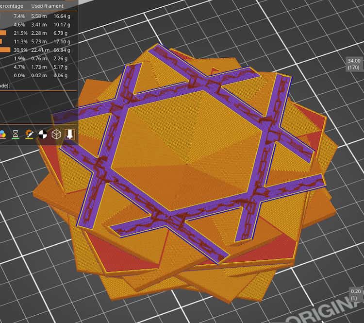Toggle pause prints hourglass icon
Image resolution: width=364 pixels, height=323 pixels.
[16, 135]
